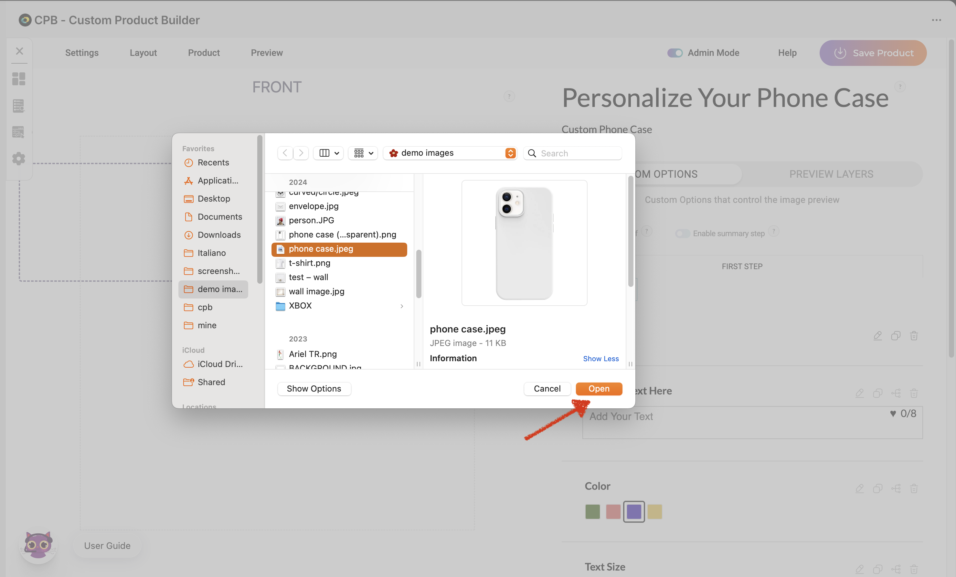The width and height of the screenshot is (956, 577).
Task: Click the Show Less link
Action: [600, 358]
